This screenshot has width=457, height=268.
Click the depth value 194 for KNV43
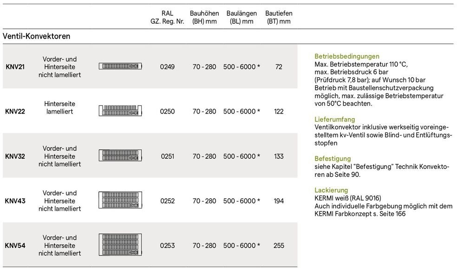click(279, 201)
